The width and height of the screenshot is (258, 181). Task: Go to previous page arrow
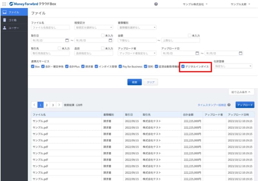click(34, 105)
